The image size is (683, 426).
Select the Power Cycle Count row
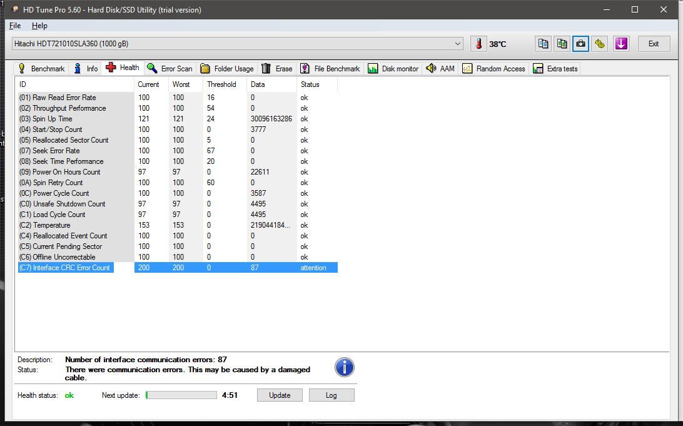tap(178, 193)
